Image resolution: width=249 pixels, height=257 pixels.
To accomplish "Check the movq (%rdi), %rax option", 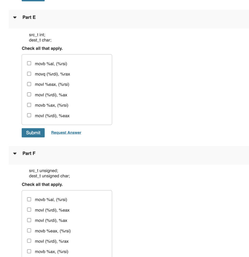I will click(x=29, y=74).
